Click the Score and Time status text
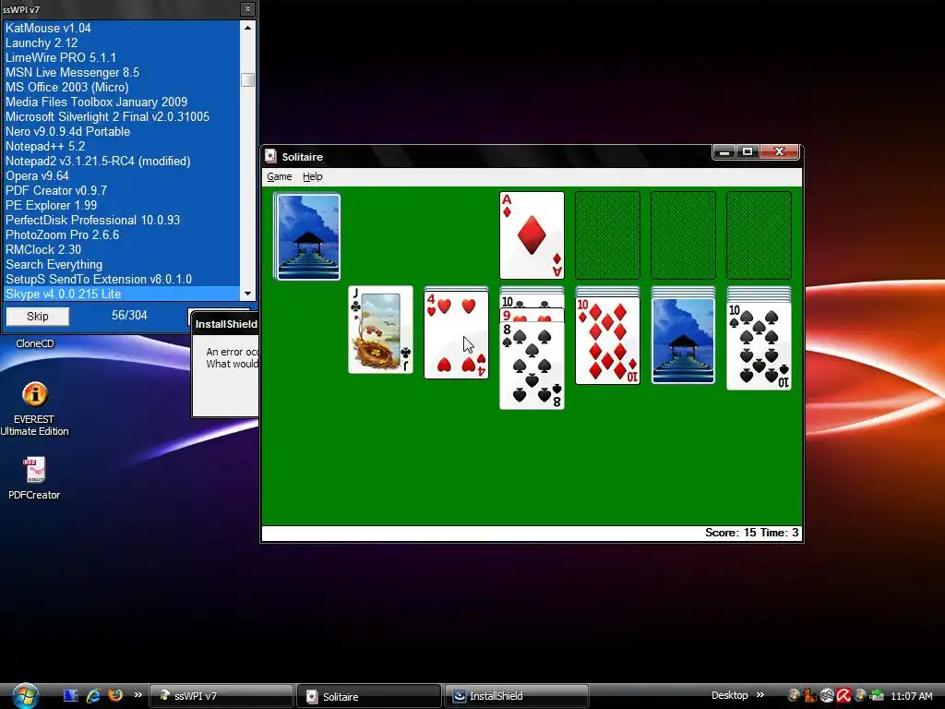The height and width of the screenshot is (709, 945). pyautogui.click(x=751, y=533)
